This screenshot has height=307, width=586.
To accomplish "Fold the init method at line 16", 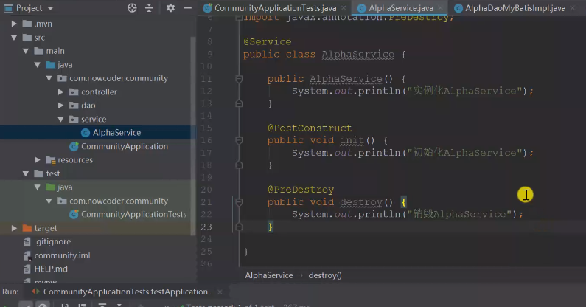I will (239, 140).
